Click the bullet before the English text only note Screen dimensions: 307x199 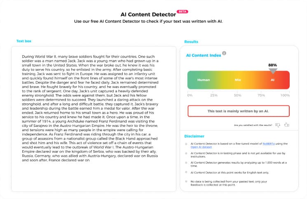186,172
